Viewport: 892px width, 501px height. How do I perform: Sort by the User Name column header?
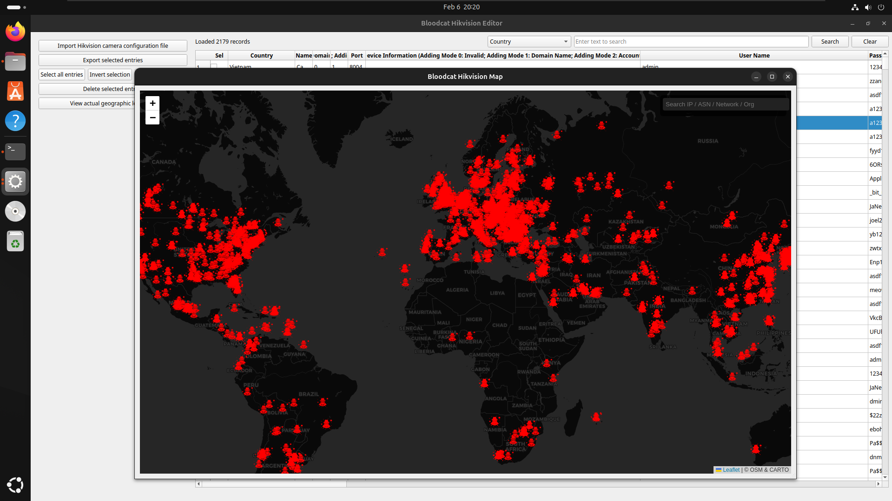pyautogui.click(x=753, y=56)
